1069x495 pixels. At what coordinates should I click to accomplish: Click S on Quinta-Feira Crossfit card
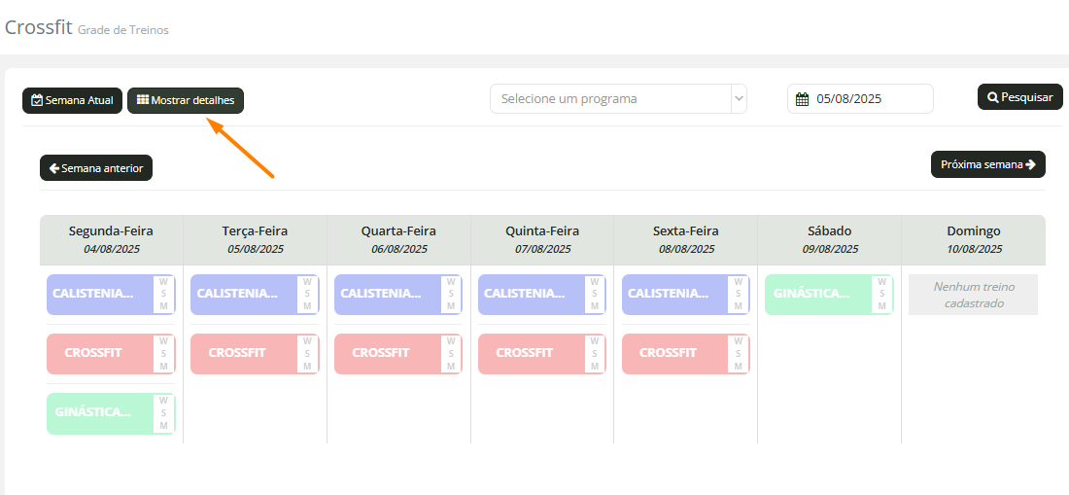(595, 354)
